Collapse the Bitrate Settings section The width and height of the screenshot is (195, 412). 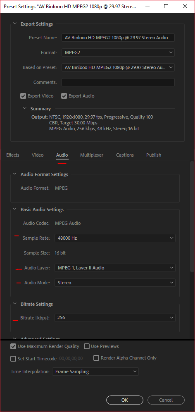[15, 304]
